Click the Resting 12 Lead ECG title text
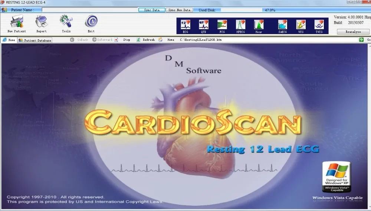 click(x=263, y=149)
